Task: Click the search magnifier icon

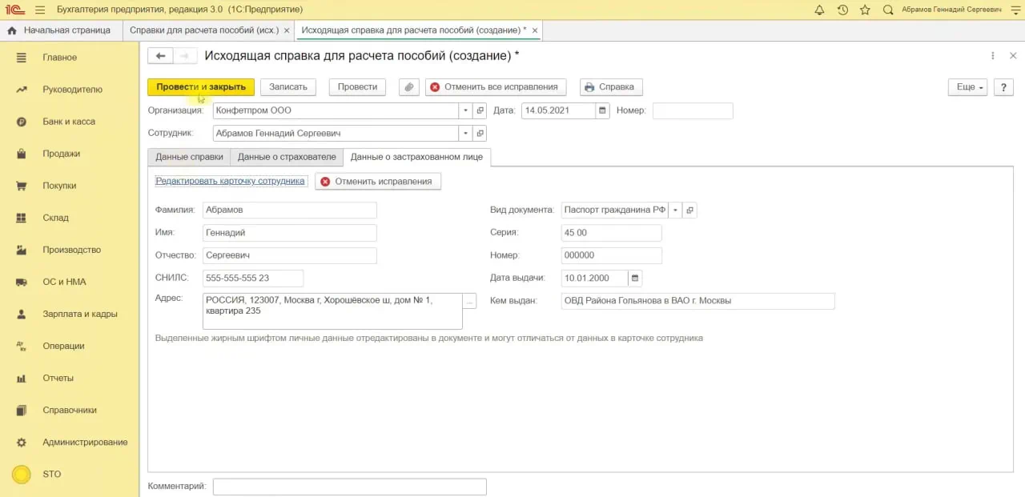Action: coord(888,10)
